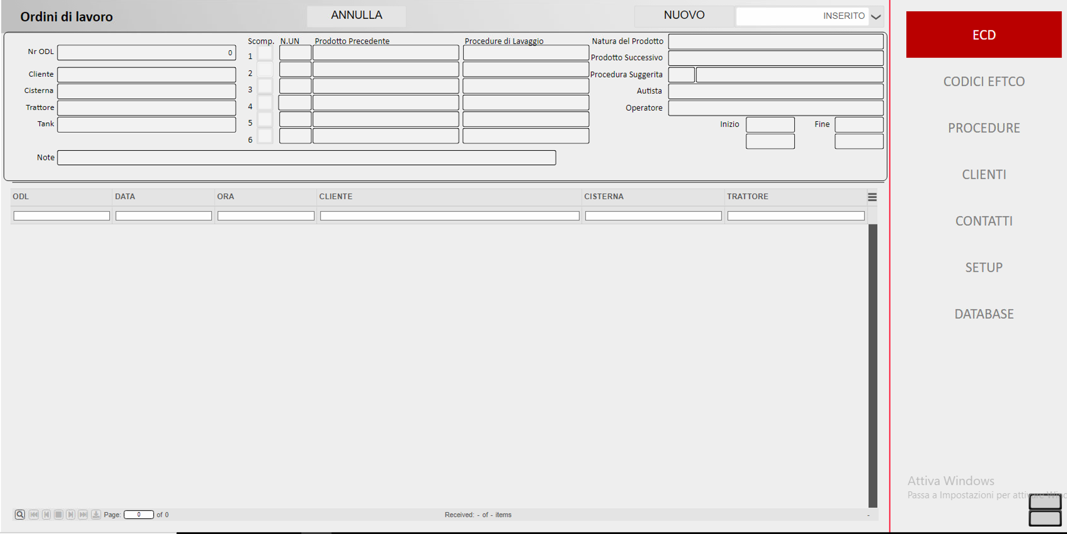The image size is (1067, 534).
Task: Focus Procedura Suggerita code box
Action: [x=681, y=75]
